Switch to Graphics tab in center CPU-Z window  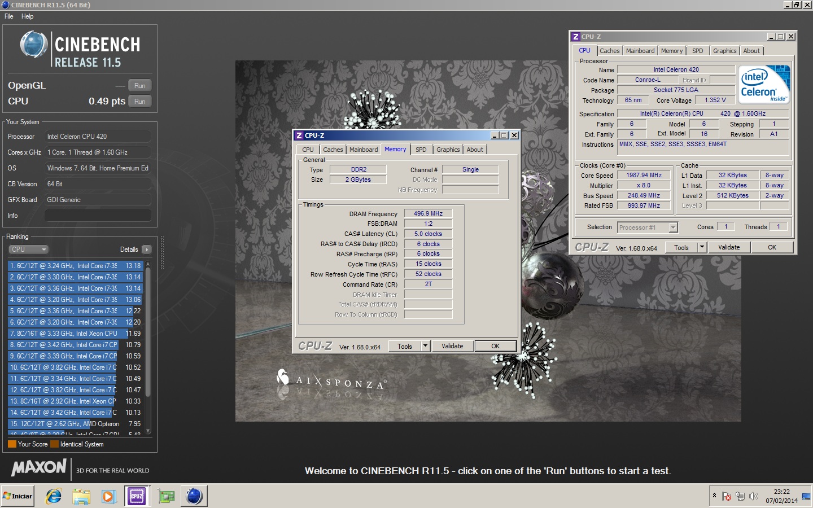click(448, 150)
